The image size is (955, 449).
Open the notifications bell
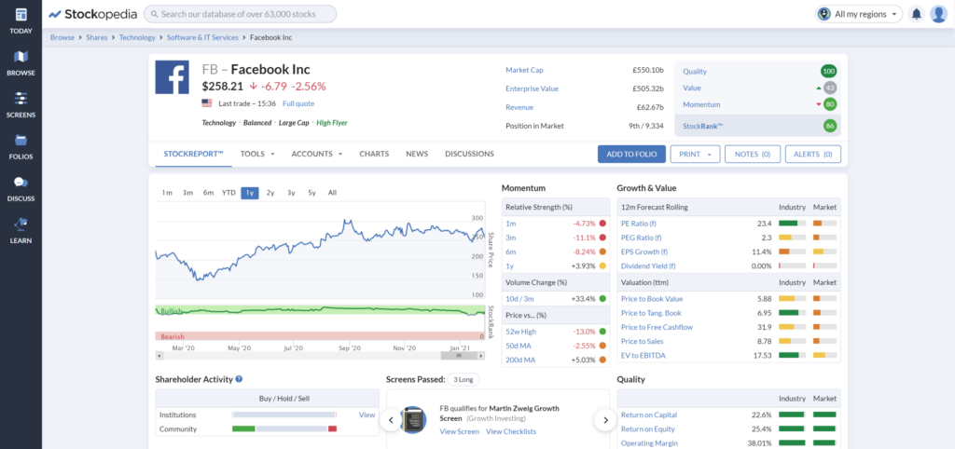click(916, 14)
